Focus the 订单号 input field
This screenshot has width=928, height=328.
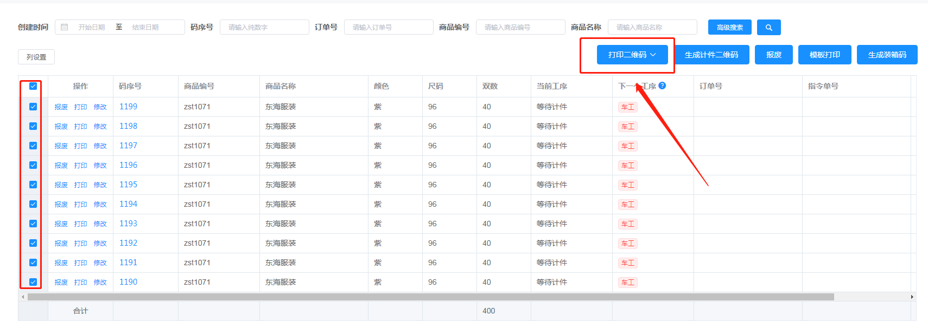[x=389, y=27]
